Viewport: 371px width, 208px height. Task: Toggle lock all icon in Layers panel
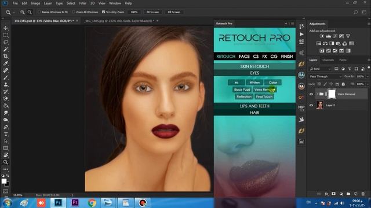(343, 84)
